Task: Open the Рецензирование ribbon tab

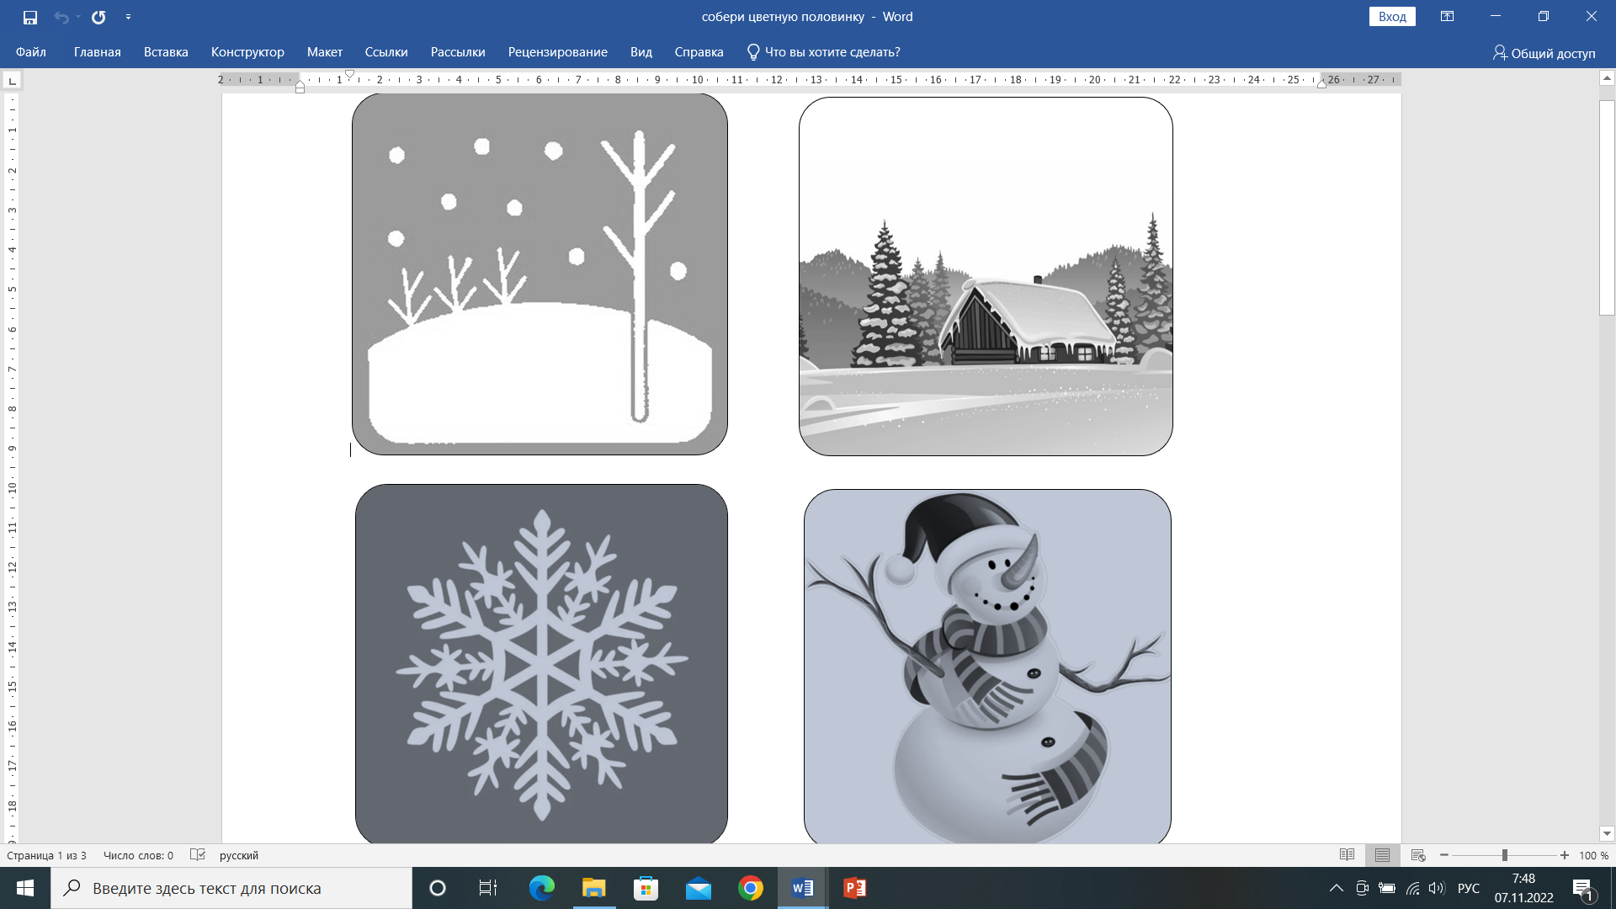Action: pyautogui.click(x=557, y=52)
